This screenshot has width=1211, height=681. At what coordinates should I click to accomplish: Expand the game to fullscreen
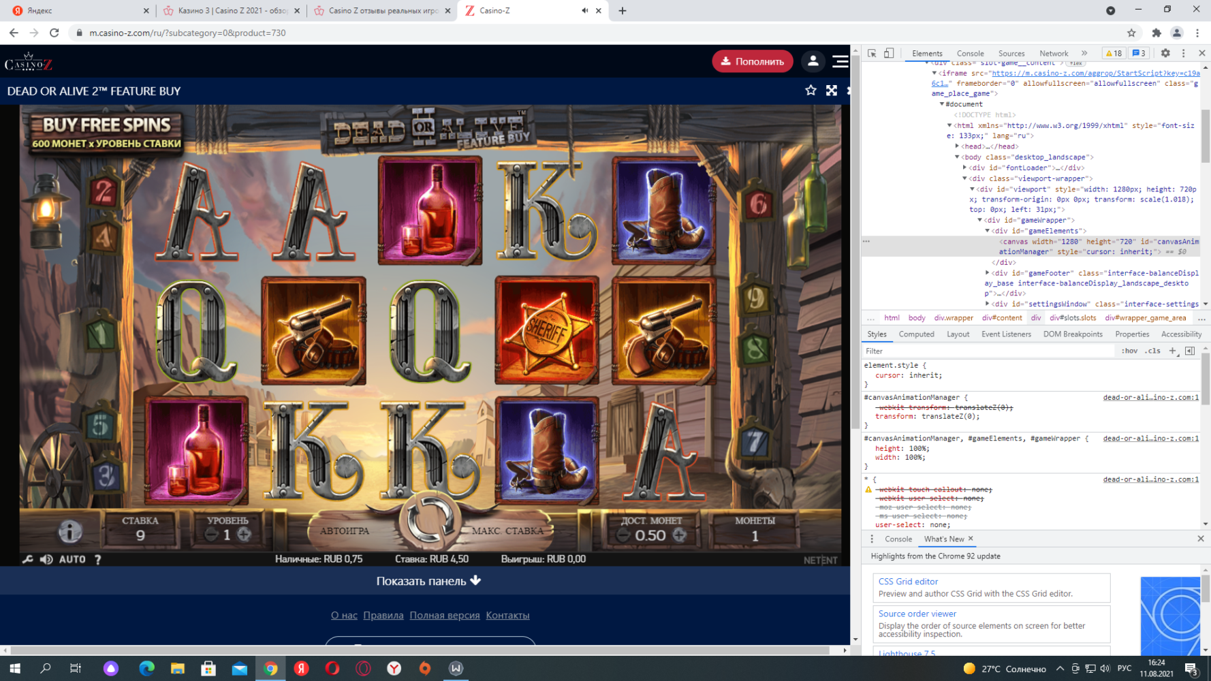tap(832, 91)
